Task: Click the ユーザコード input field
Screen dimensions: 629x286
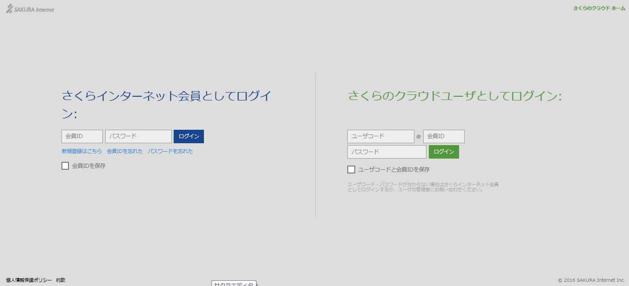Action: (381, 136)
